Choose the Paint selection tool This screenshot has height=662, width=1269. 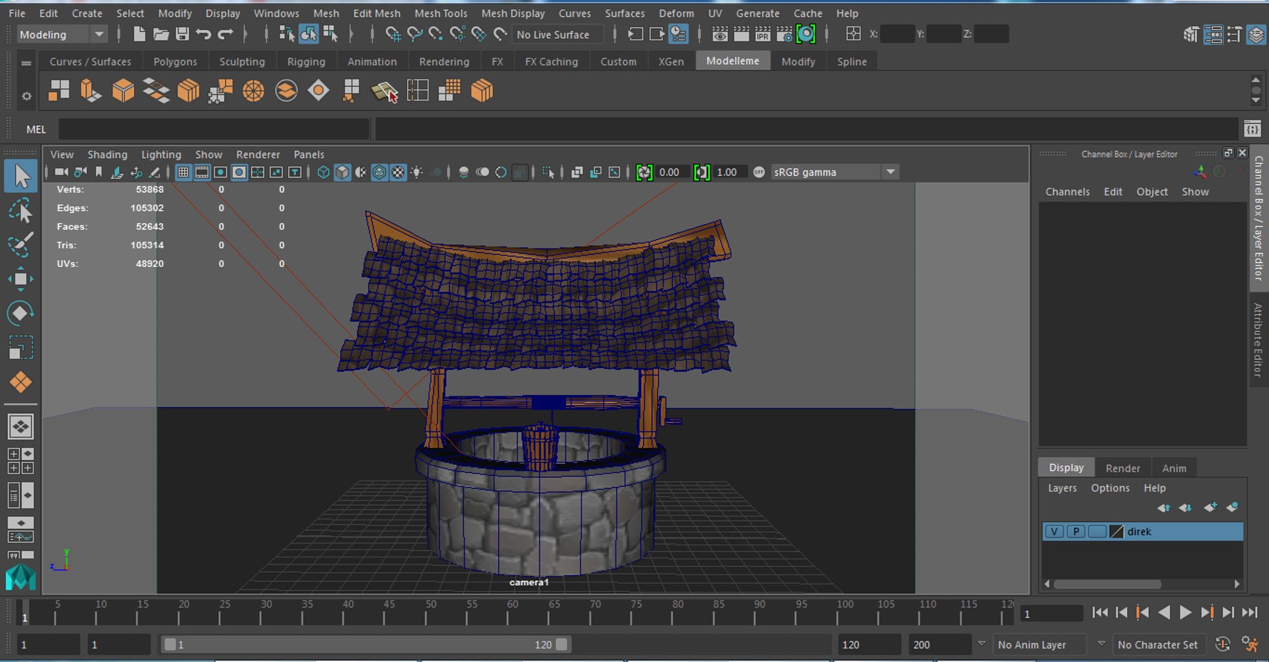pyautogui.click(x=20, y=244)
